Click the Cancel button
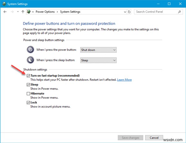 pos(154,138)
